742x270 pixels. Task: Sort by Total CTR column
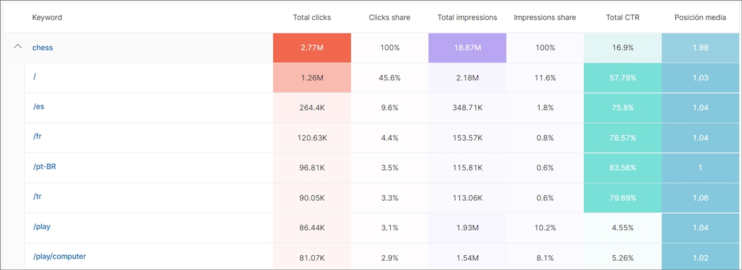click(x=622, y=17)
